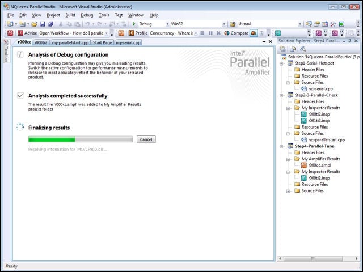Collapse the Step1-Serial-Hotspot project node
This screenshot has width=363, height=272.
click(281, 63)
